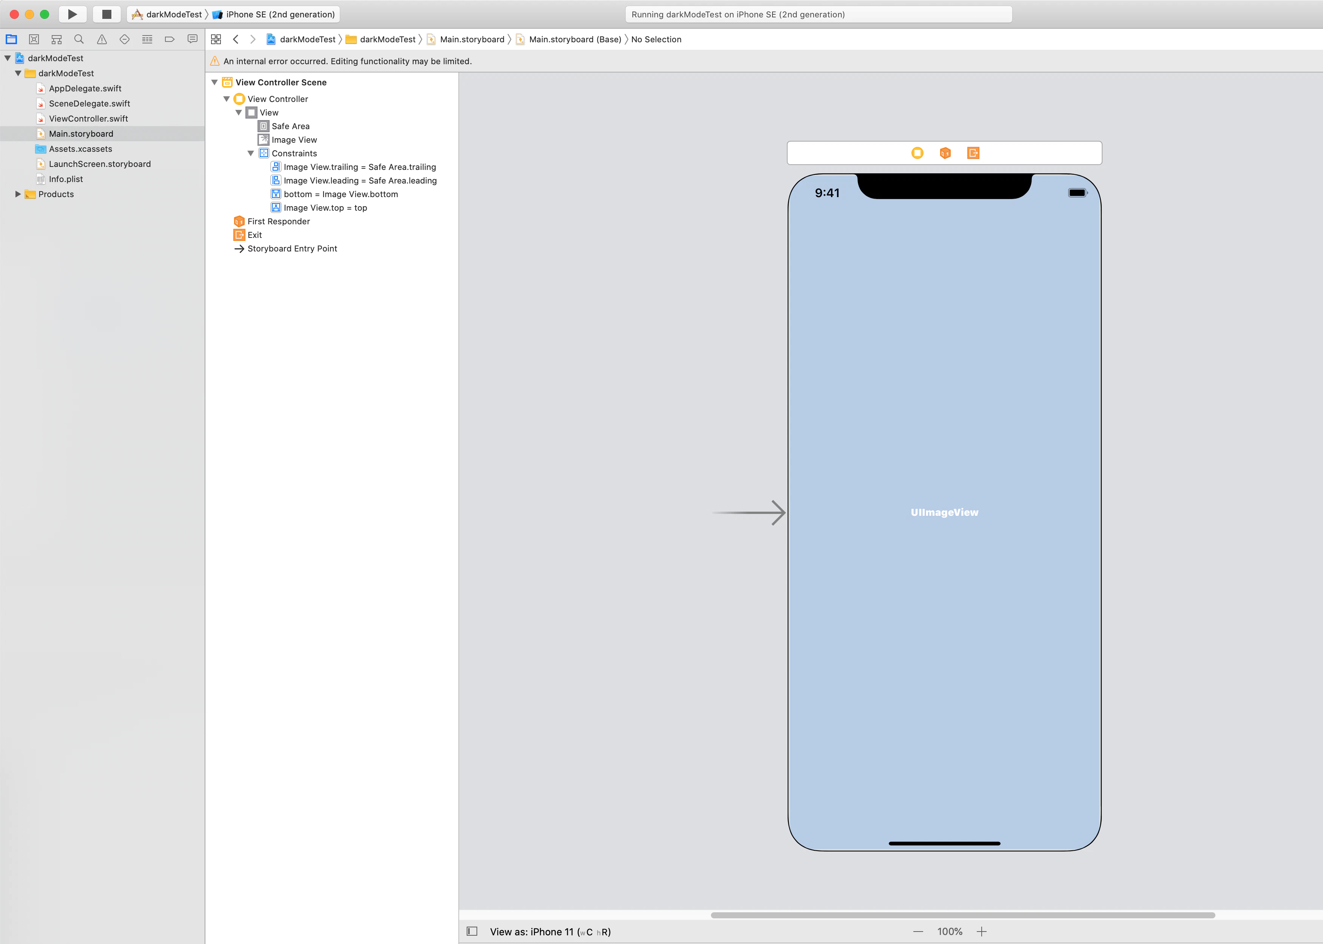Open the Test navigator

[x=124, y=40]
